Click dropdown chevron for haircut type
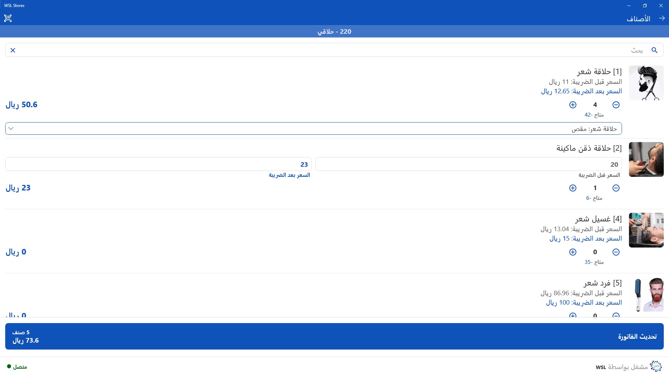Screen dimensions: 669x376 11,128
